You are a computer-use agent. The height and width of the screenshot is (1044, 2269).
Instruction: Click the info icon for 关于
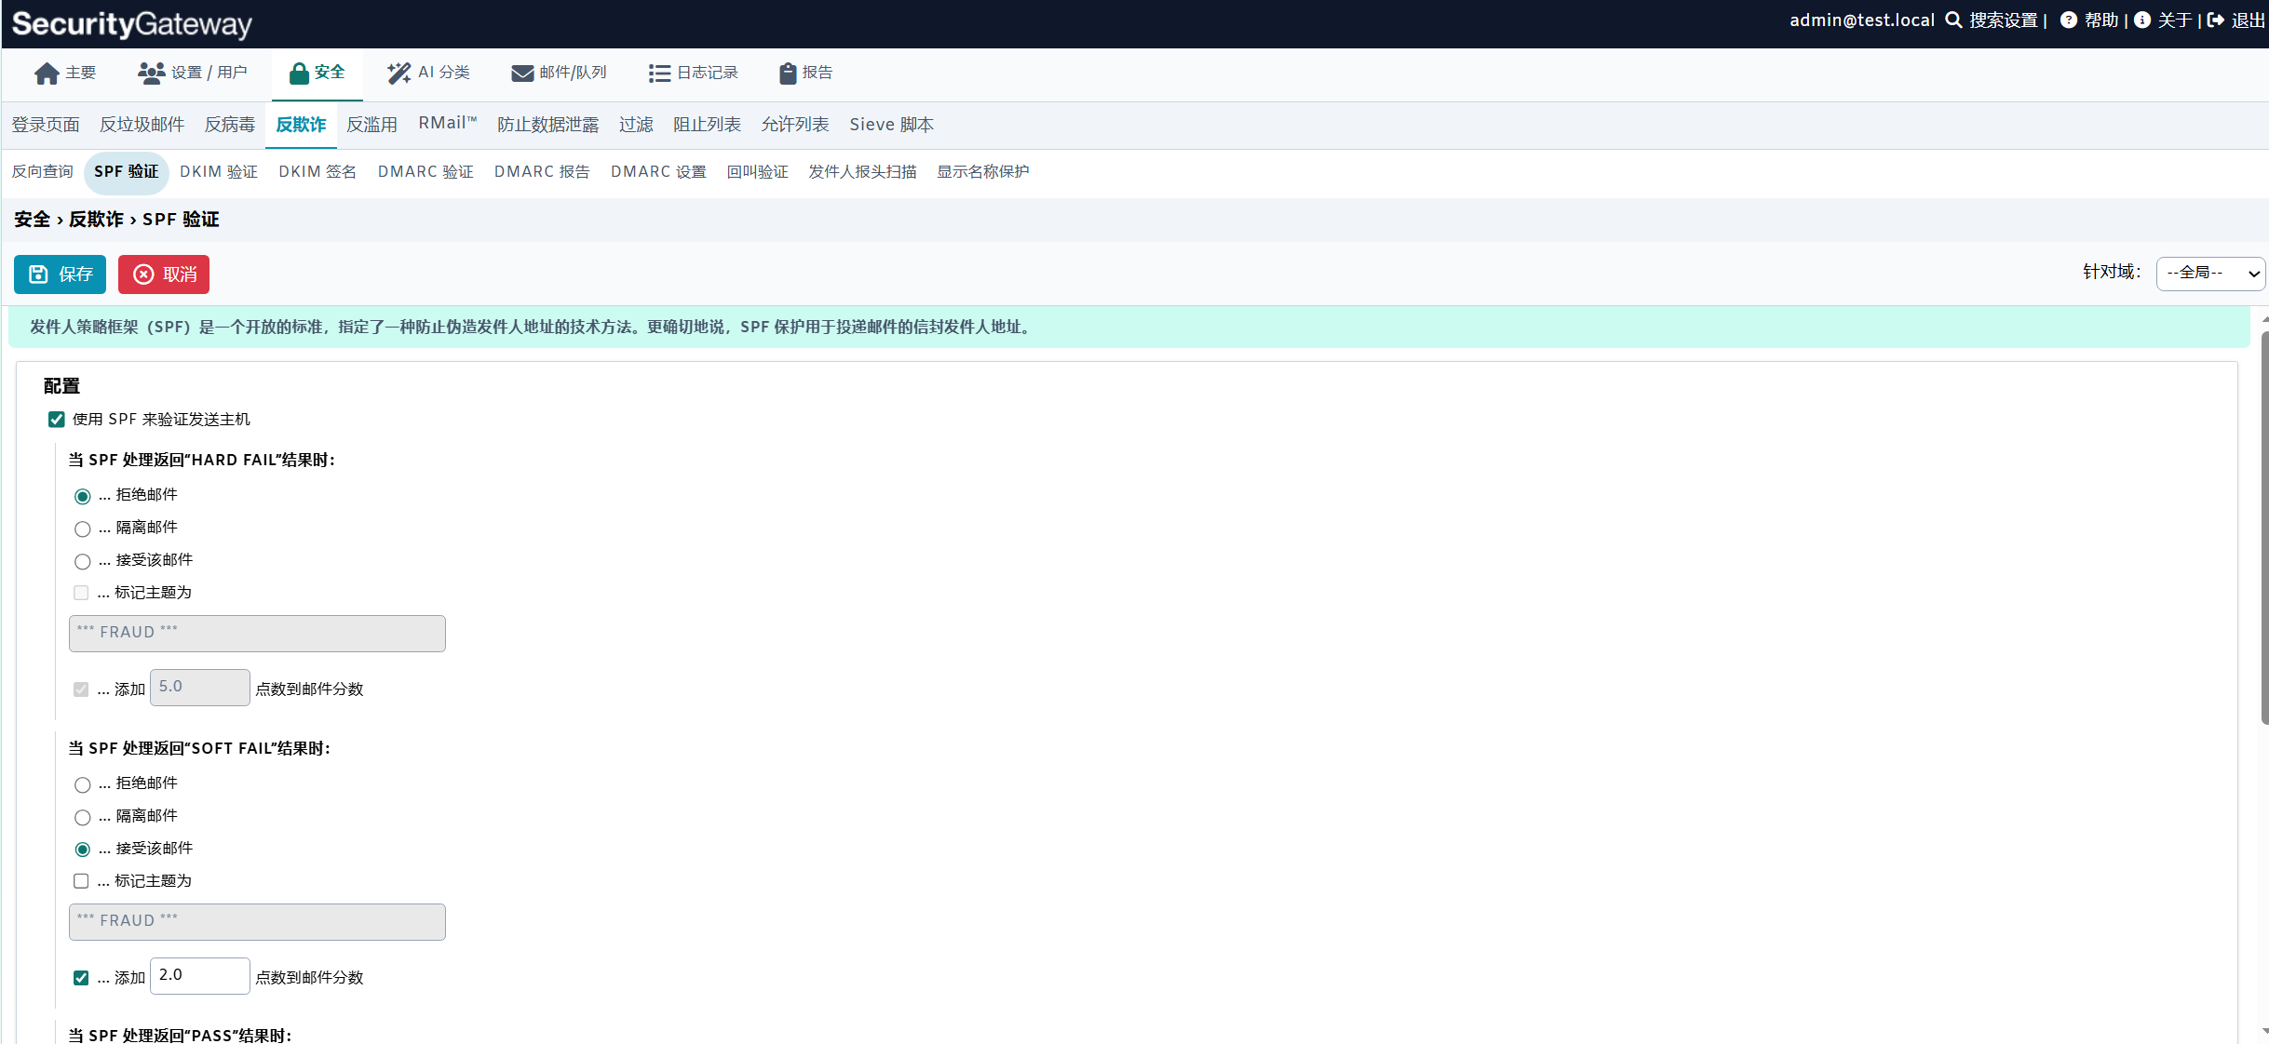tap(2142, 20)
